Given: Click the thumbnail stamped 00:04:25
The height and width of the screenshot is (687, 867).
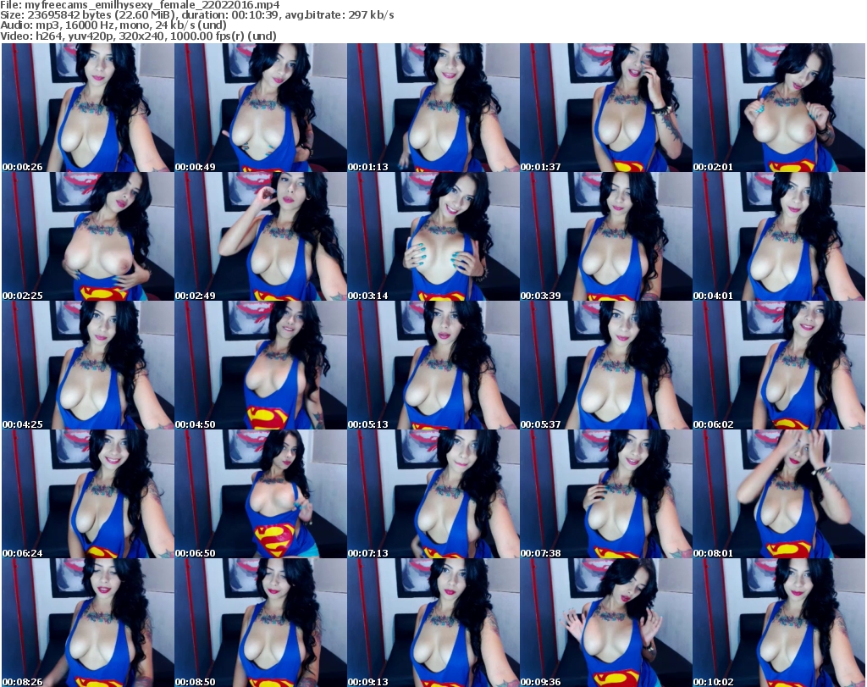Looking at the screenshot, I should pos(88,365).
